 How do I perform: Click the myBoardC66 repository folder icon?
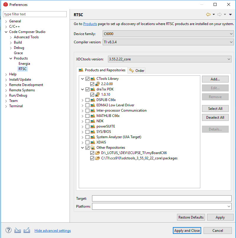97,153
